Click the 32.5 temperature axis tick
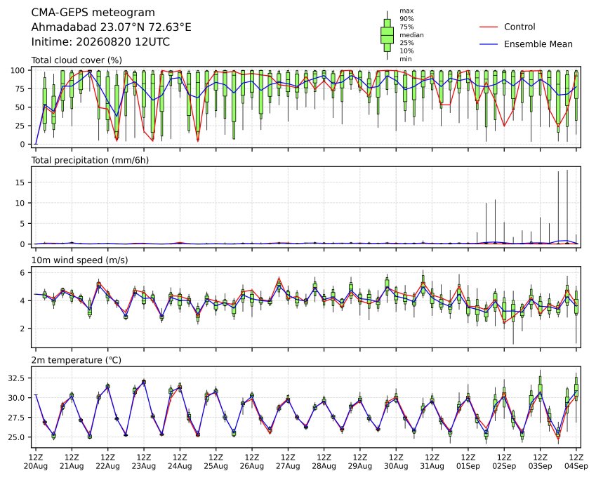596x478 pixels. (17, 378)
